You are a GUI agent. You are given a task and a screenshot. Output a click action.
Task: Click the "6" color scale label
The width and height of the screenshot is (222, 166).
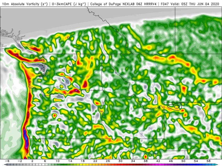coord(45,161)
